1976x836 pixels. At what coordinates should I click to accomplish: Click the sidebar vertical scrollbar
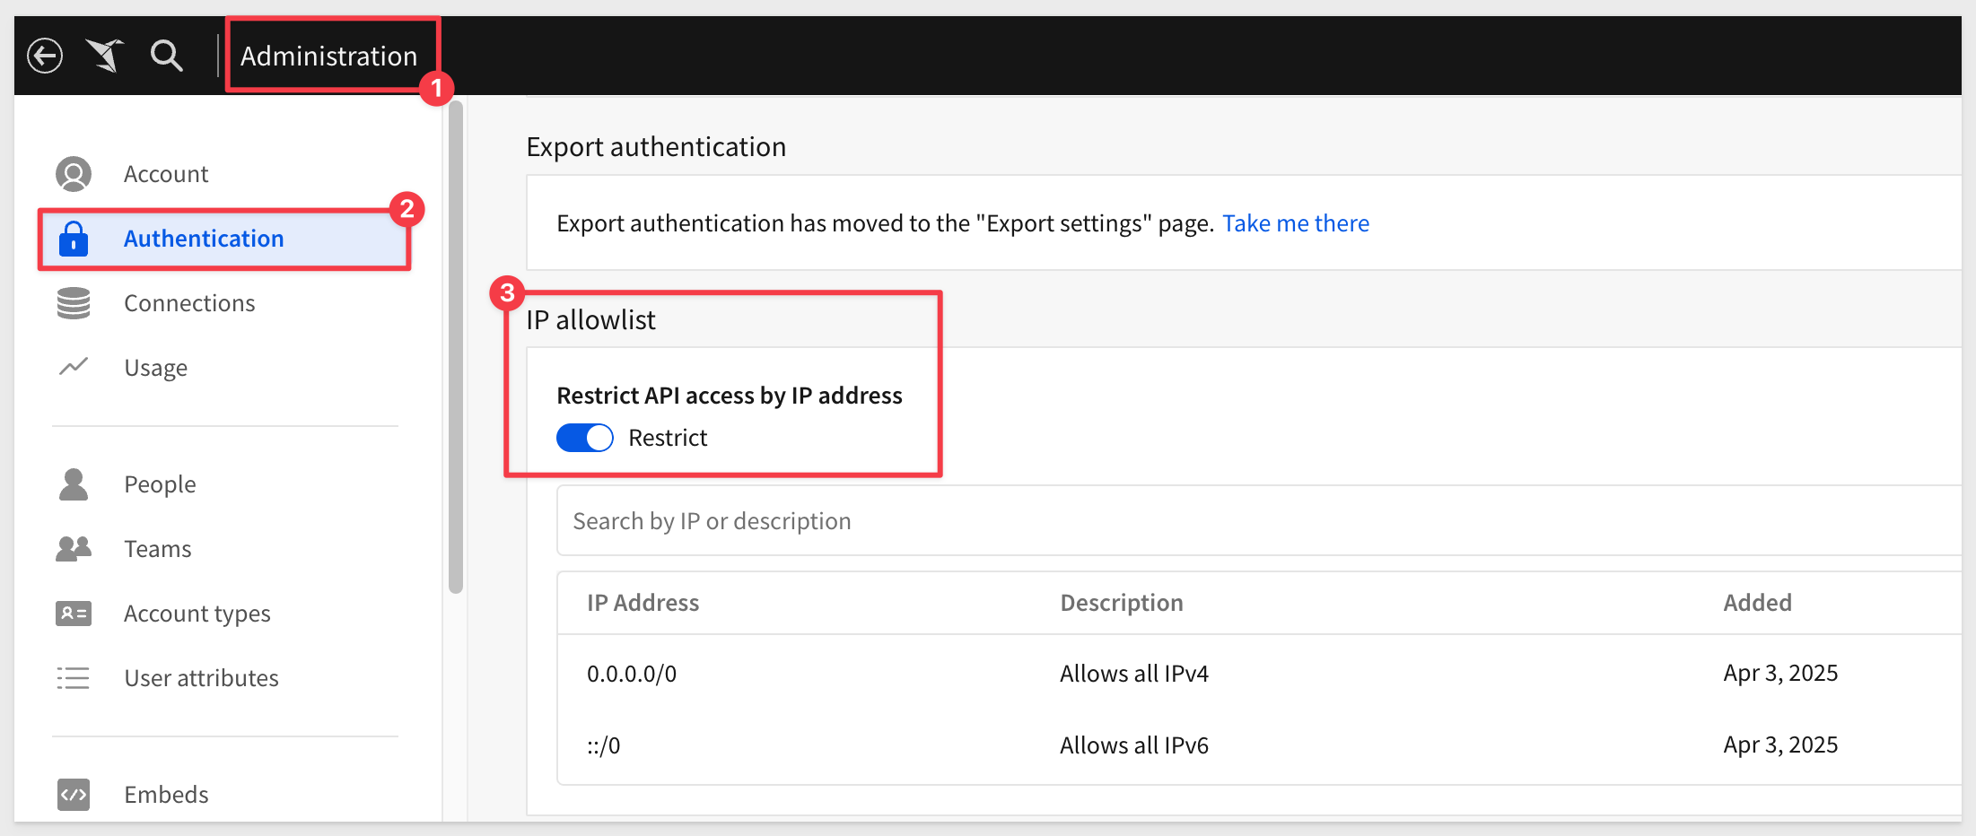(456, 350)
